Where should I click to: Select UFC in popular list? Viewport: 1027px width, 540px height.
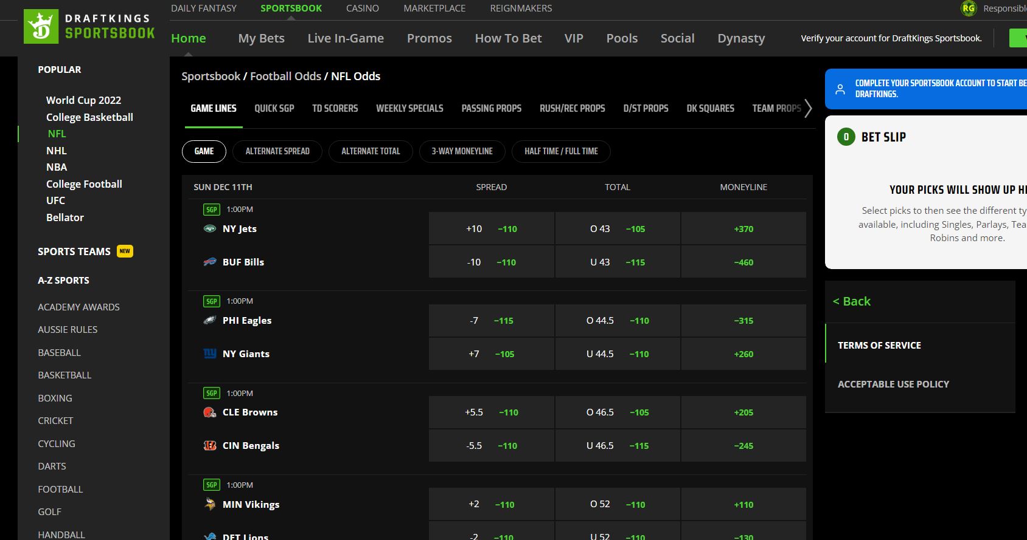point(55,200)
